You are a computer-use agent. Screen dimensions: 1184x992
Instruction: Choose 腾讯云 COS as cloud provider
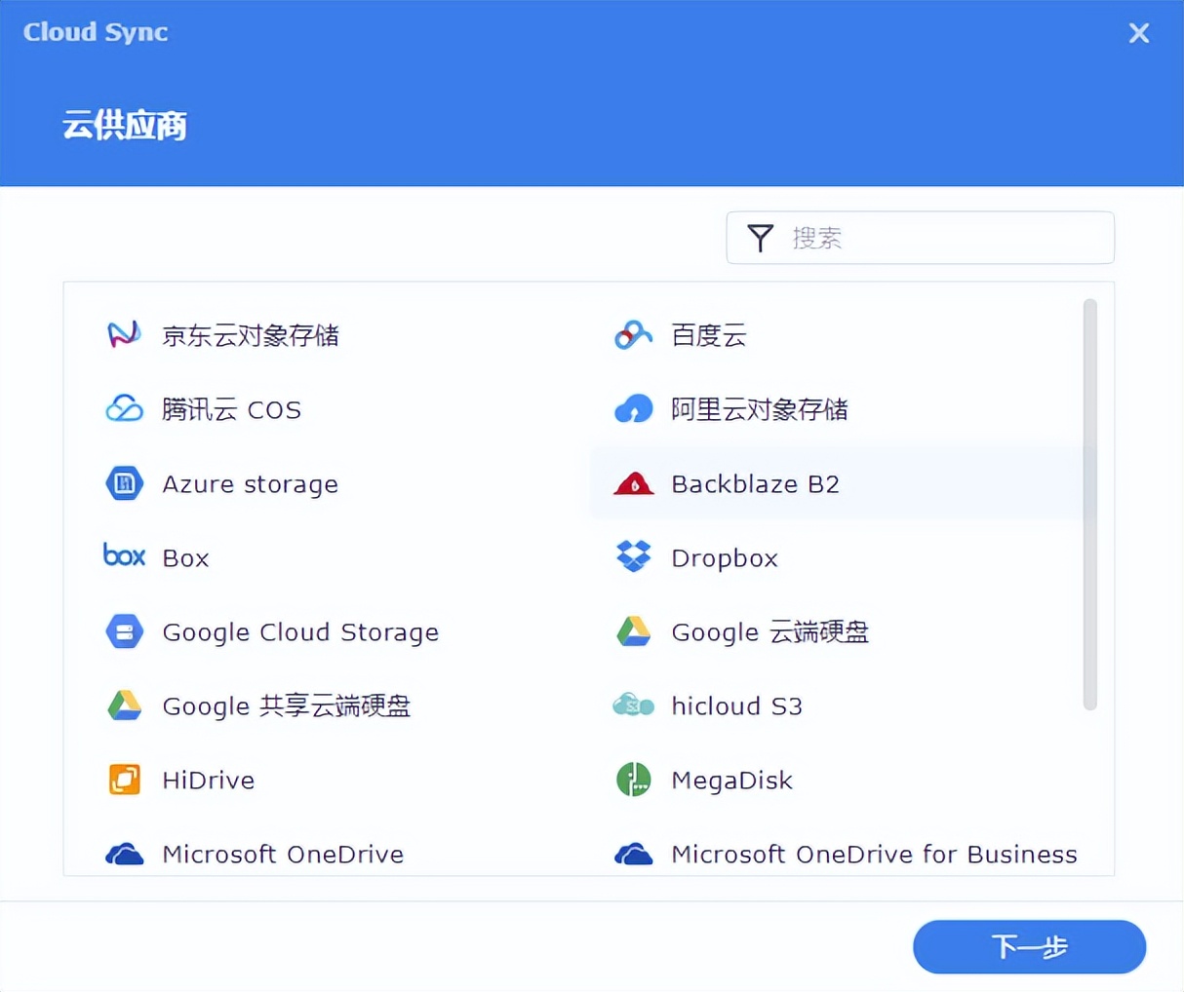click(232, 409)
